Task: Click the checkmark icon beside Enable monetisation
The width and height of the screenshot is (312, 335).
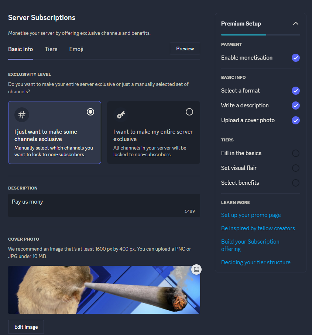Action: click(295, 58)
